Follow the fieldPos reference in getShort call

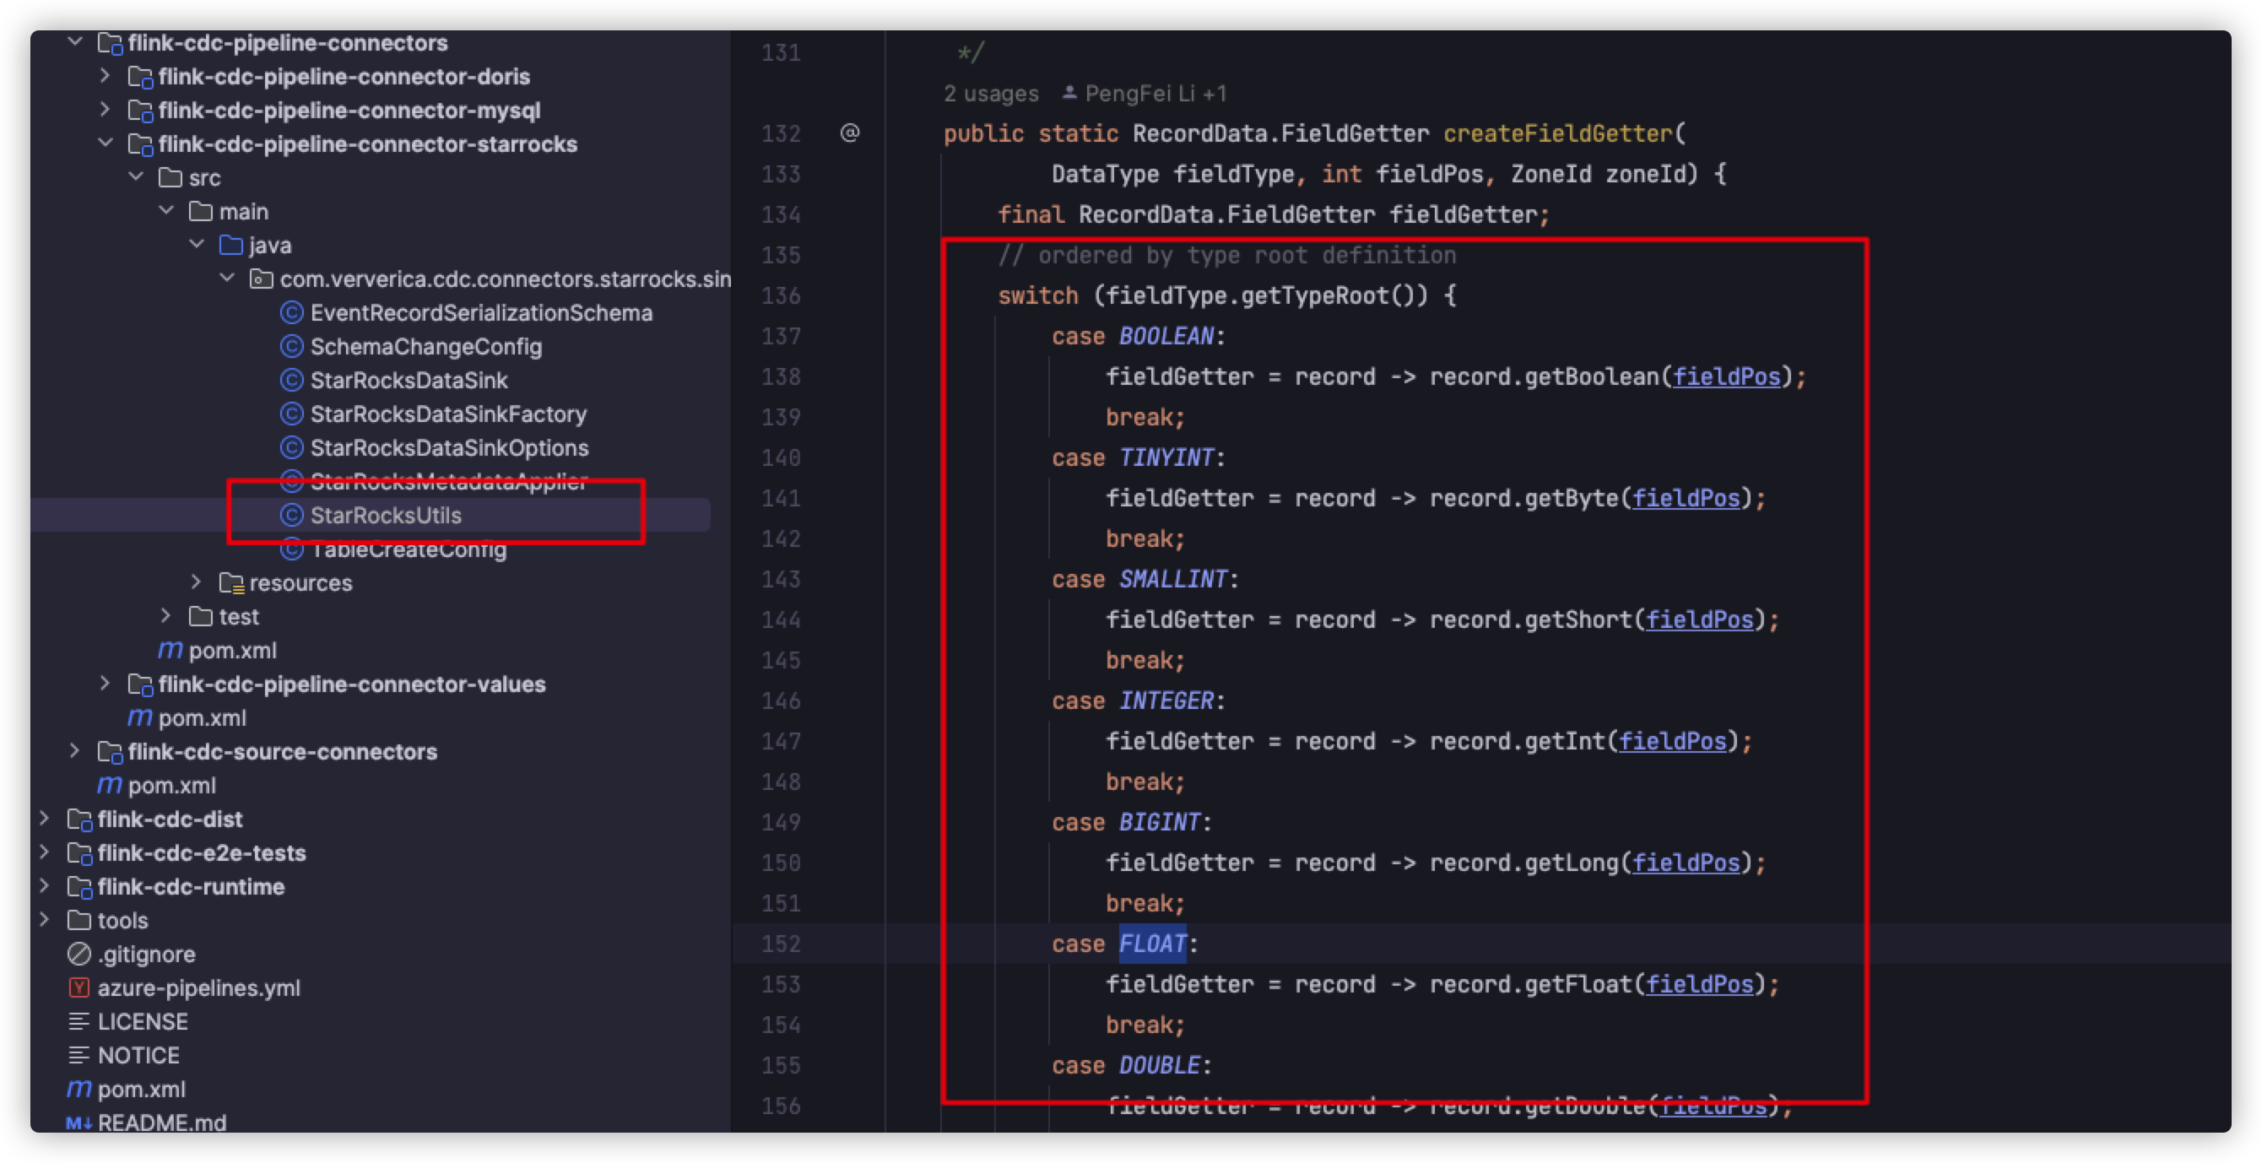1699,619
